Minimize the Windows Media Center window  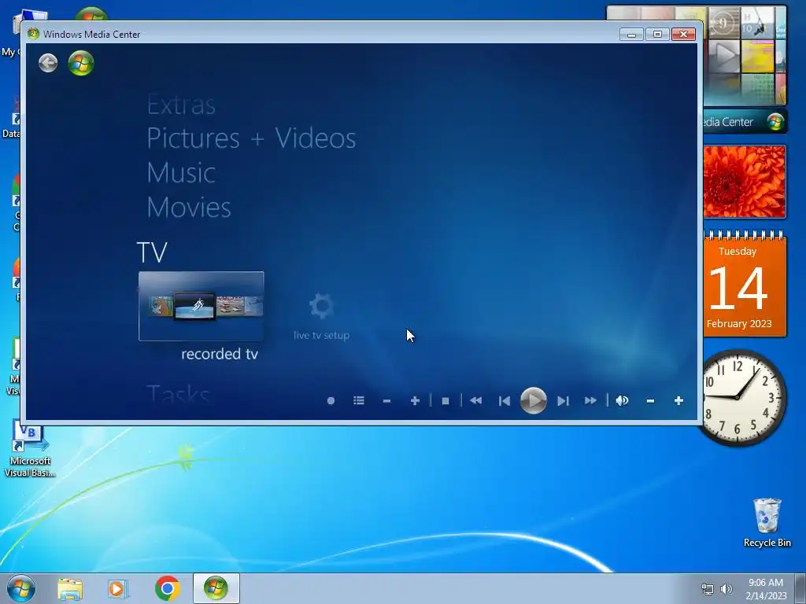pyautogui.click(x=632, y=35)
